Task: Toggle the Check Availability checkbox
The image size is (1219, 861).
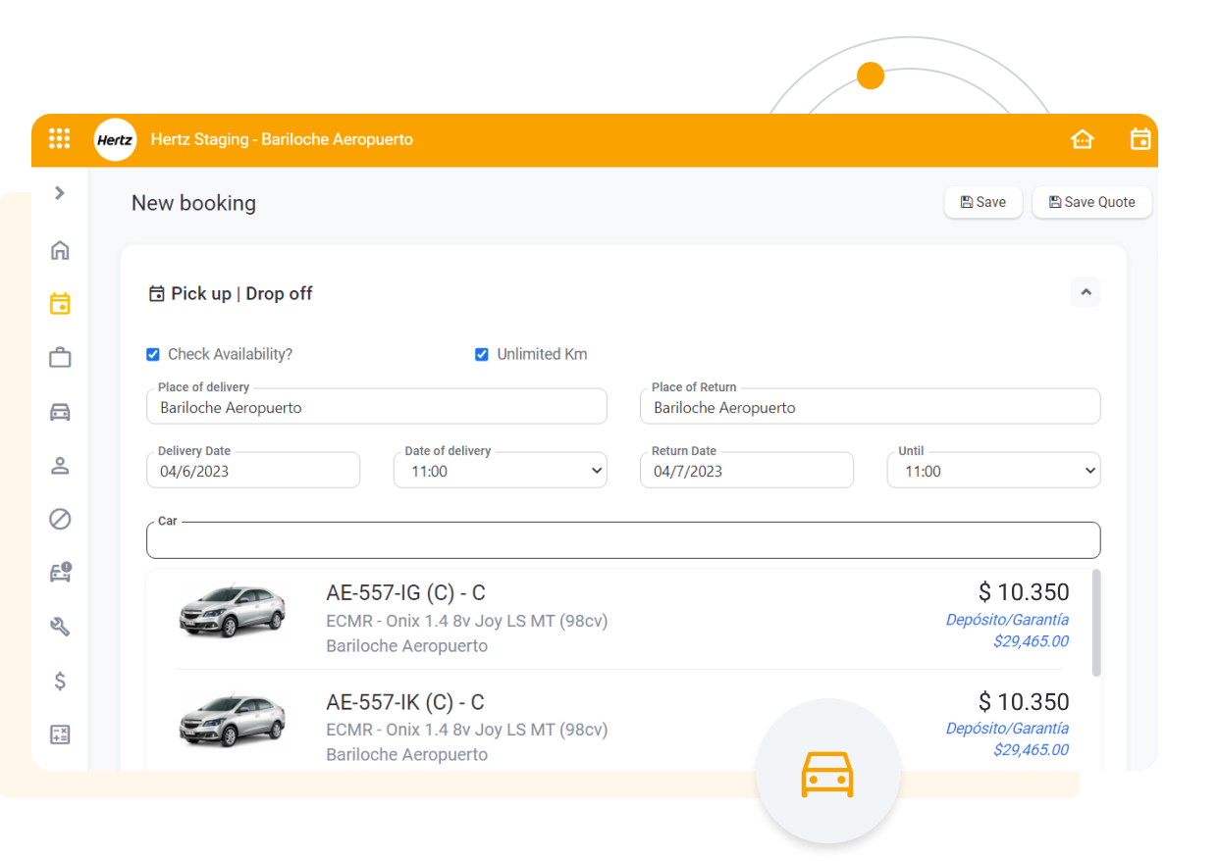Action: point(153,354)
